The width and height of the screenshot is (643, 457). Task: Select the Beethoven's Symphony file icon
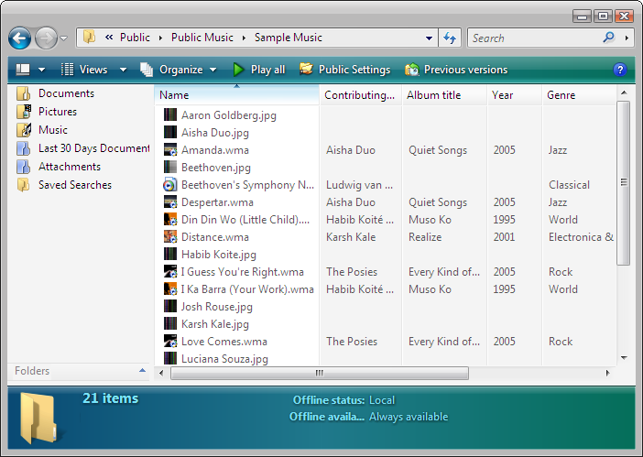pos(170,185)
